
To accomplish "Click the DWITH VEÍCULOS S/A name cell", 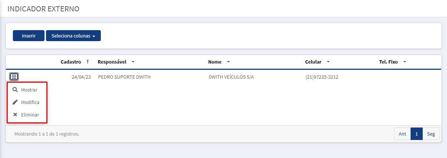I will [231, 77].
